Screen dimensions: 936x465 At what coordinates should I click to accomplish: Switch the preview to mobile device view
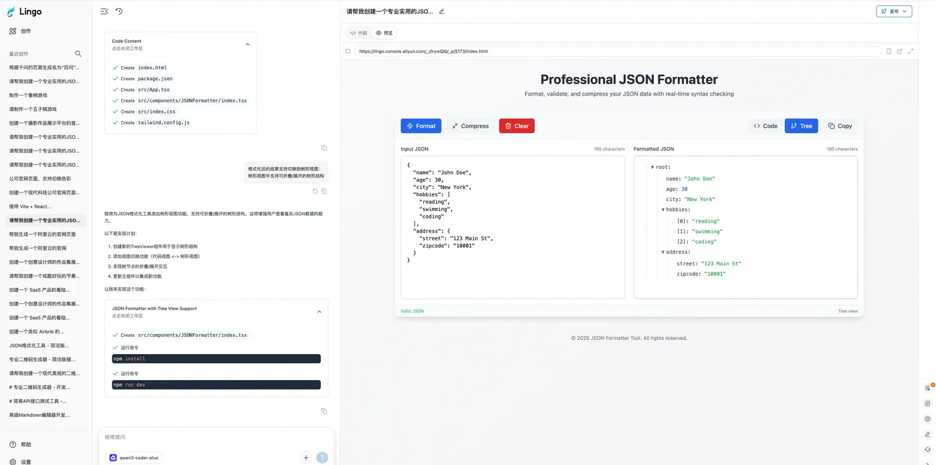click(889, 51)
